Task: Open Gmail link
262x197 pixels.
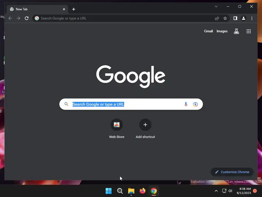Action: tap(208, 31)
